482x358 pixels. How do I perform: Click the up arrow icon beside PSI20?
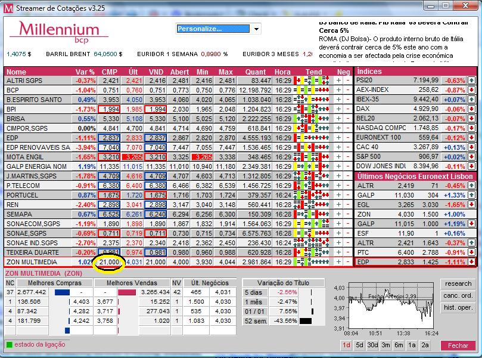[471, 81]
